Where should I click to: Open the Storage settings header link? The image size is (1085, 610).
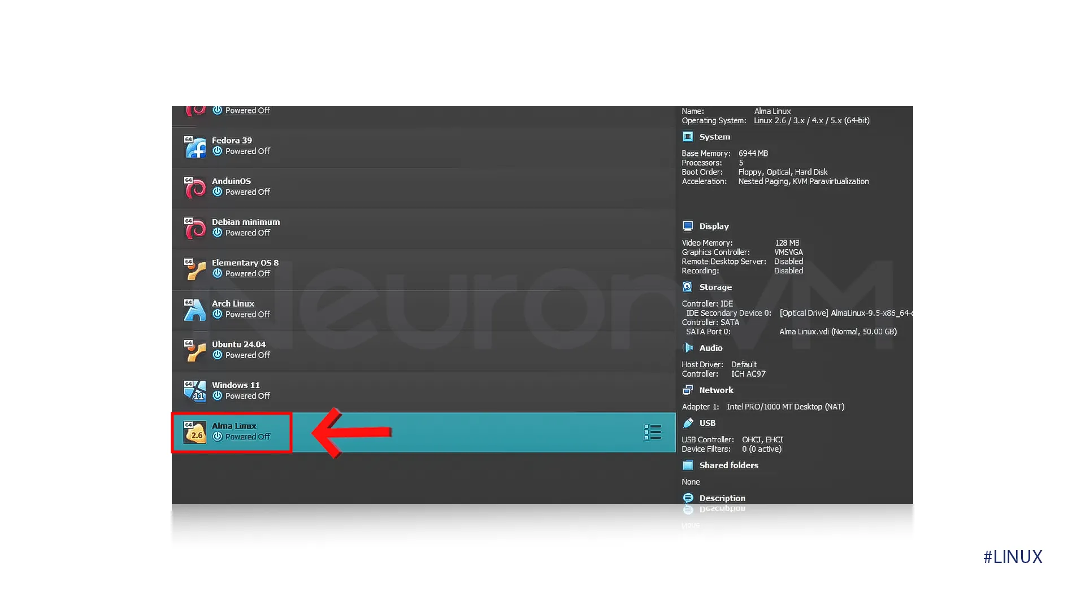coord(715,287)
